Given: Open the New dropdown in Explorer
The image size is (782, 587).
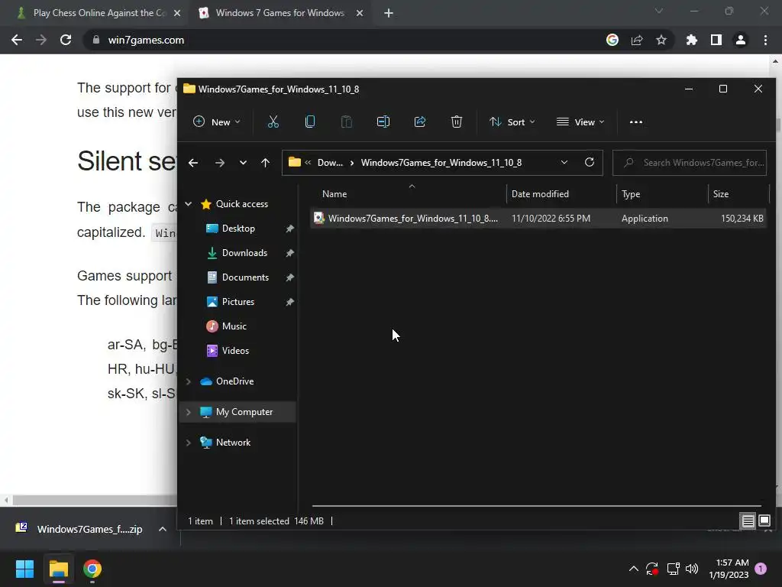Looking at the screenshot, I should 216,122.
